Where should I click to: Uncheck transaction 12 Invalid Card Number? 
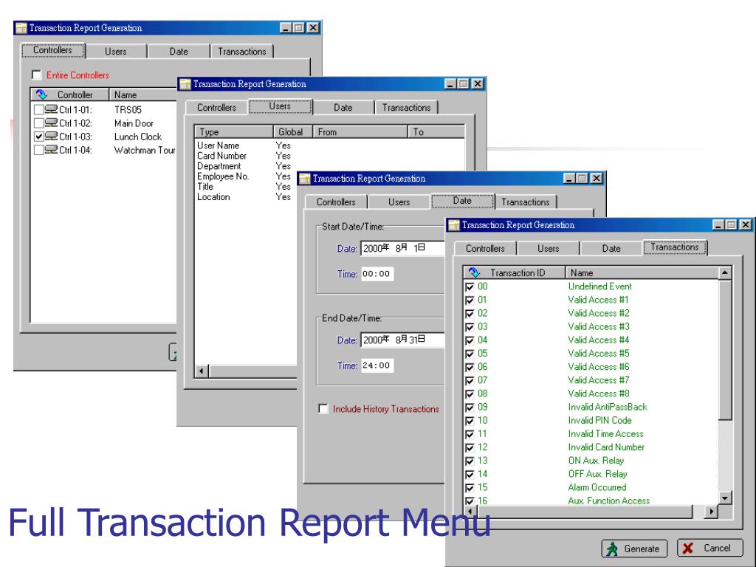pyautogui.click(x=470, y=448)
